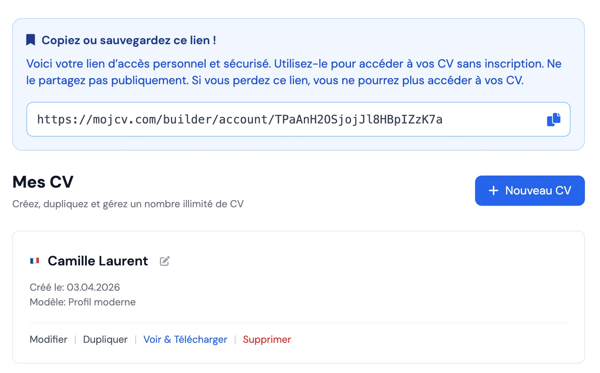The height and width of the screenshot is (373, 600).
Task: Click the bookmark icon next to the warning message
Action: pos(31,39)
